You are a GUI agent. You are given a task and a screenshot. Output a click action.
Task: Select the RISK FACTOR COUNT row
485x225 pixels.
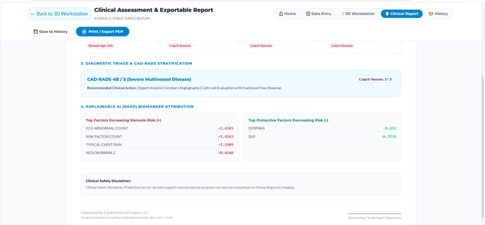[x=159, y=137]
